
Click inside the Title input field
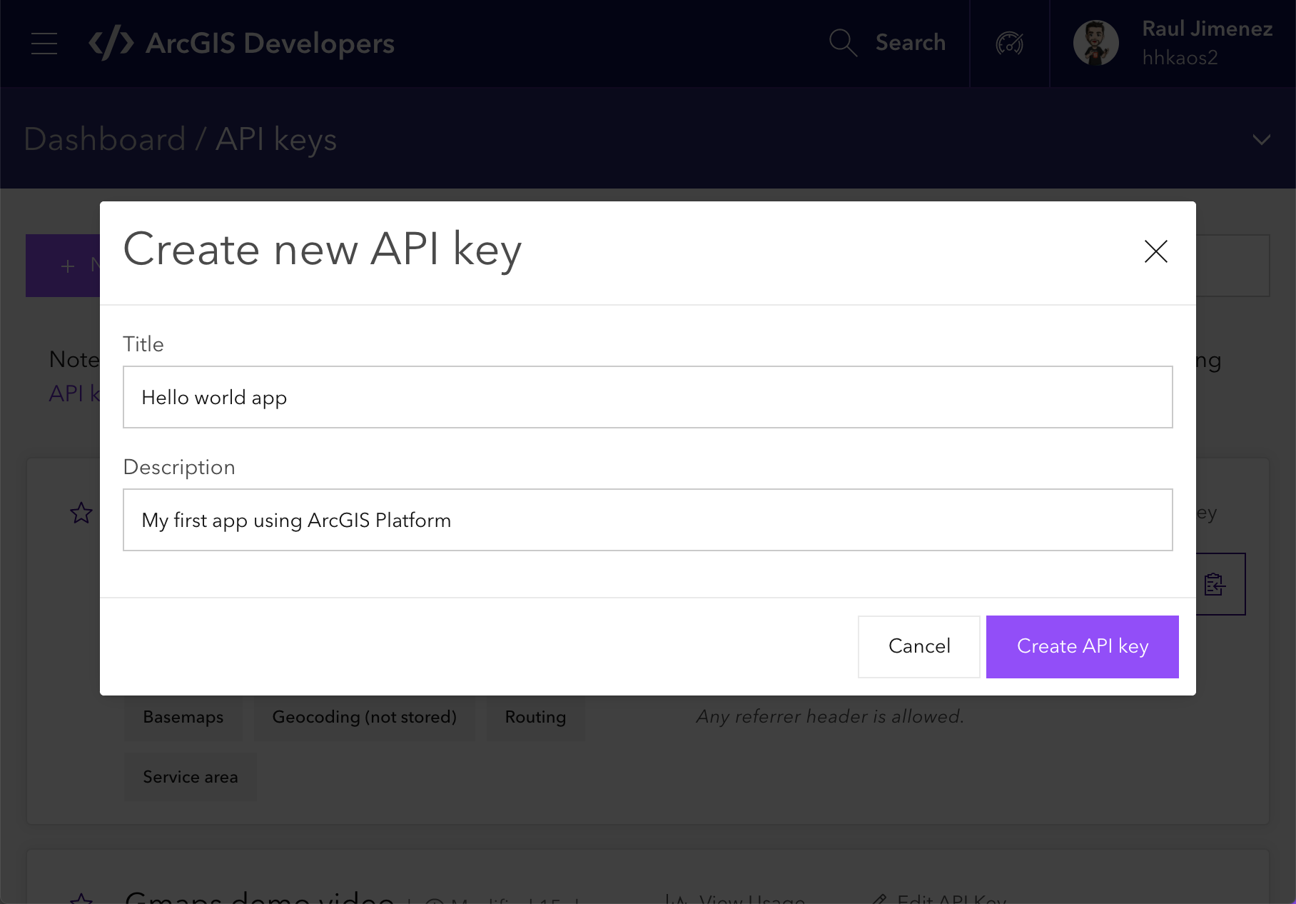click(647, 397)
